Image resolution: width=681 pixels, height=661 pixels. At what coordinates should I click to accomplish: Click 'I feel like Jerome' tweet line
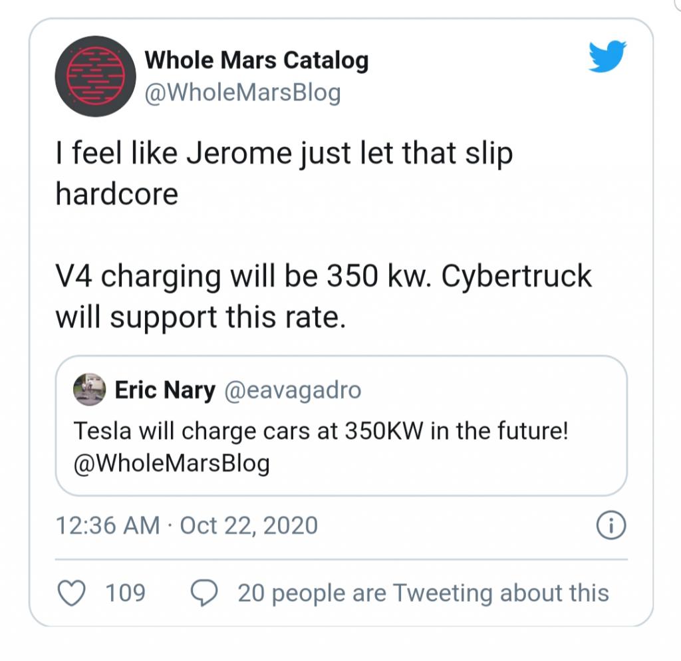point(285,154)
